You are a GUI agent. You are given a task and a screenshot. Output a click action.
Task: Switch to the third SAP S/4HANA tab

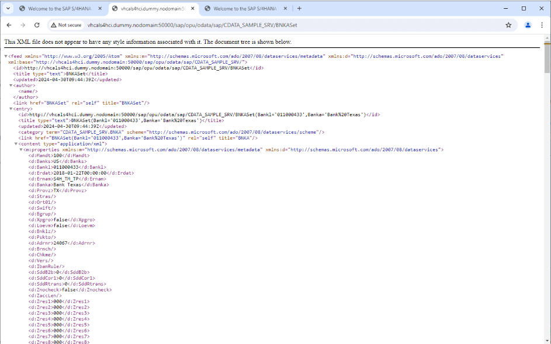click(x=245, y=9)
